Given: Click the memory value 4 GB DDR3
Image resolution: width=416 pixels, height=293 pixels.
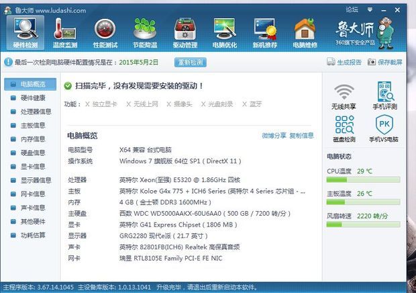Looking at the screenshot, I should 165,202.
